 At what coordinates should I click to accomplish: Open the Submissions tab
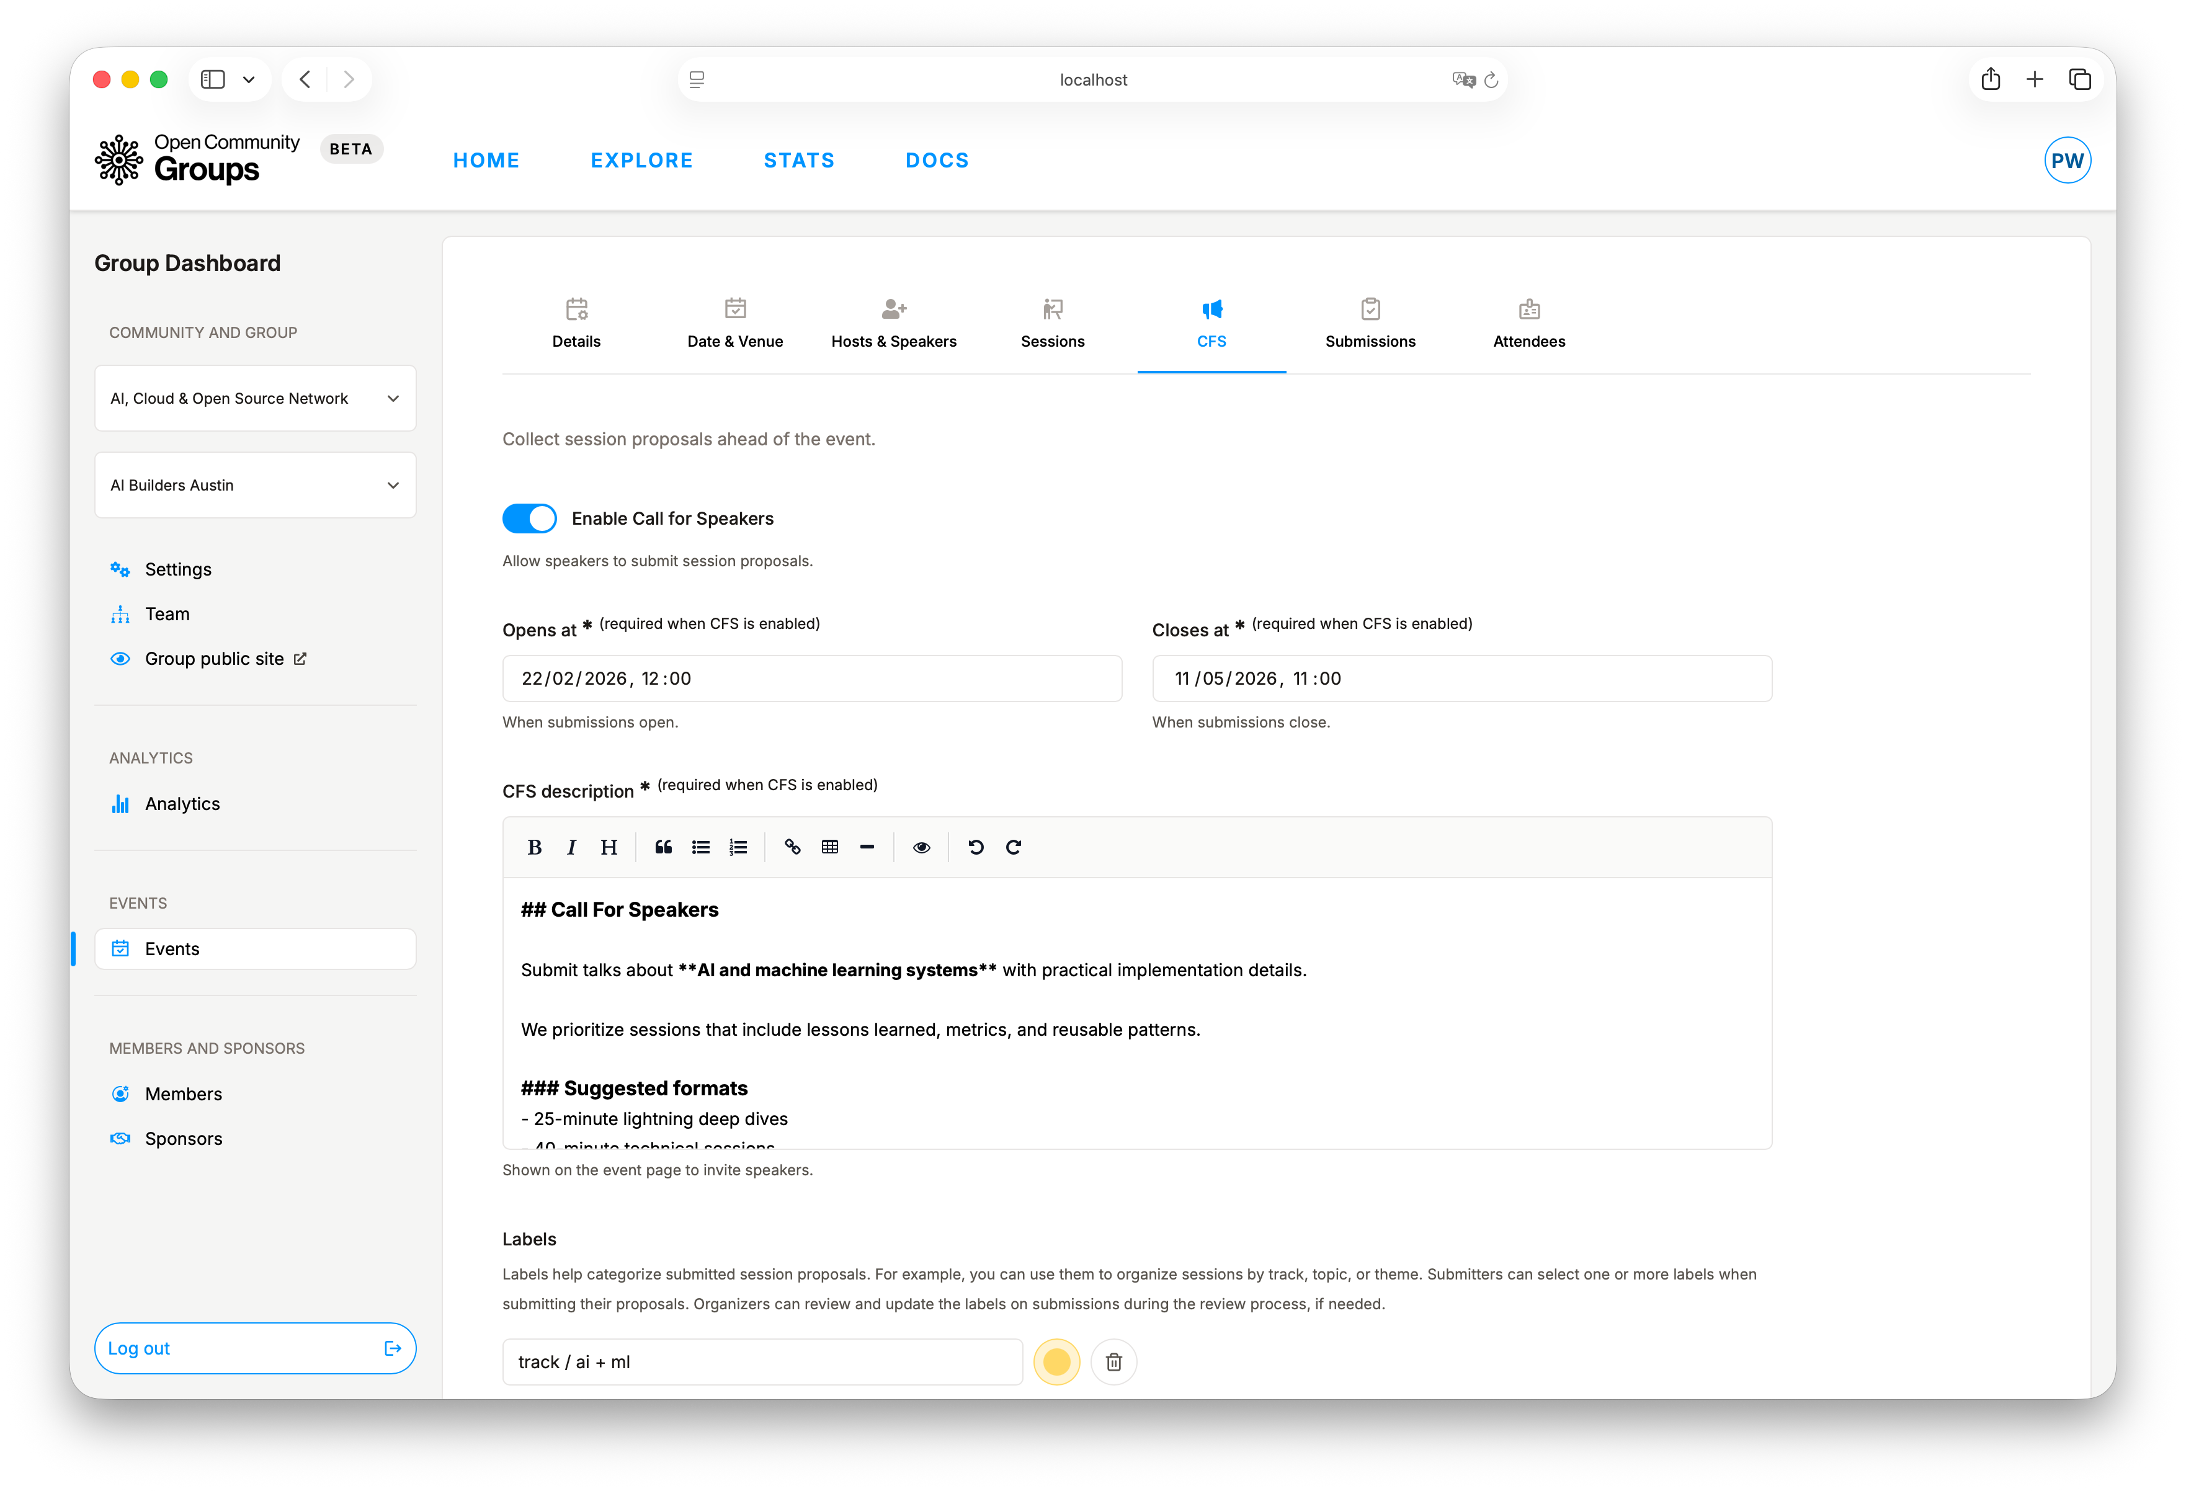point(1370,324)
